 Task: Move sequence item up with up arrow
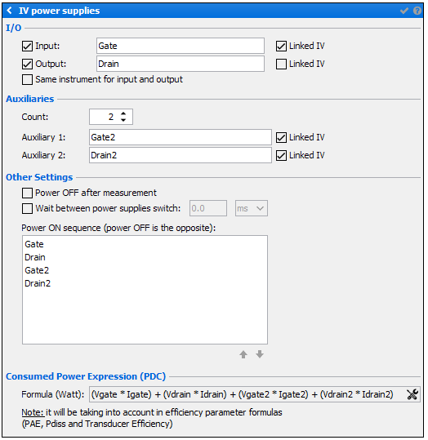tap(243, 354)
